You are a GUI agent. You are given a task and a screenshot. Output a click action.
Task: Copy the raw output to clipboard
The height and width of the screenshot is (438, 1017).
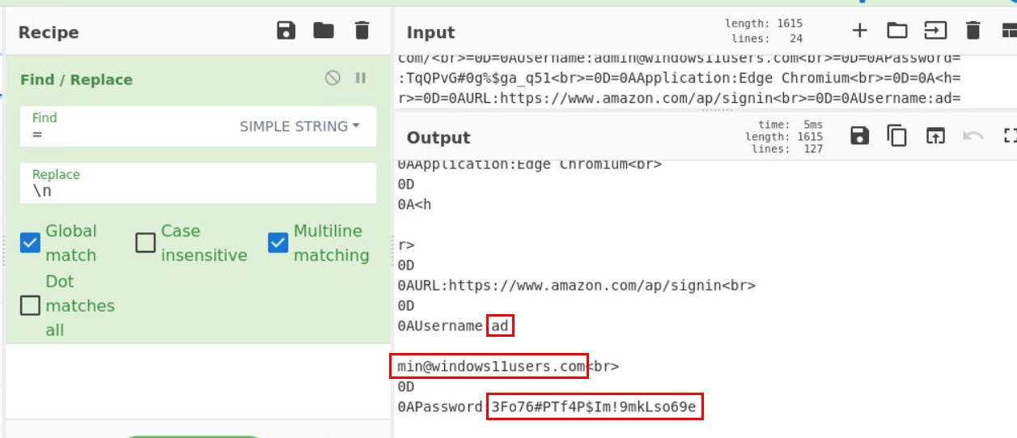[897, 136]
